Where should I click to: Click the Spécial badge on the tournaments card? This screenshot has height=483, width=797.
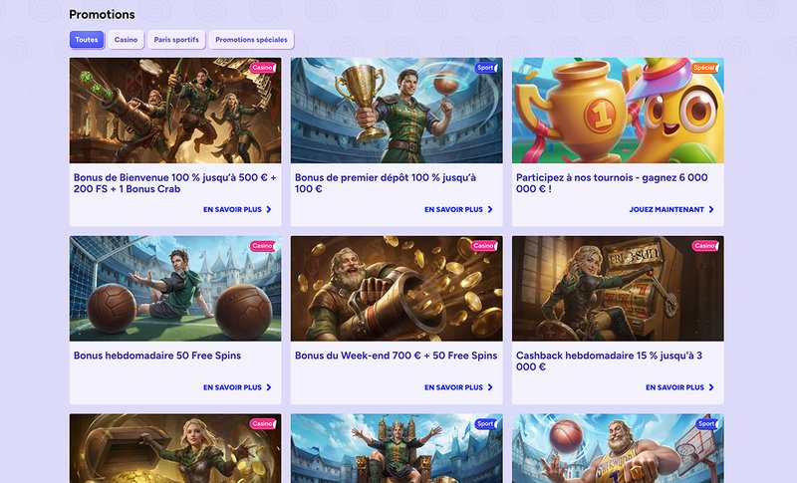pos(704,68)
